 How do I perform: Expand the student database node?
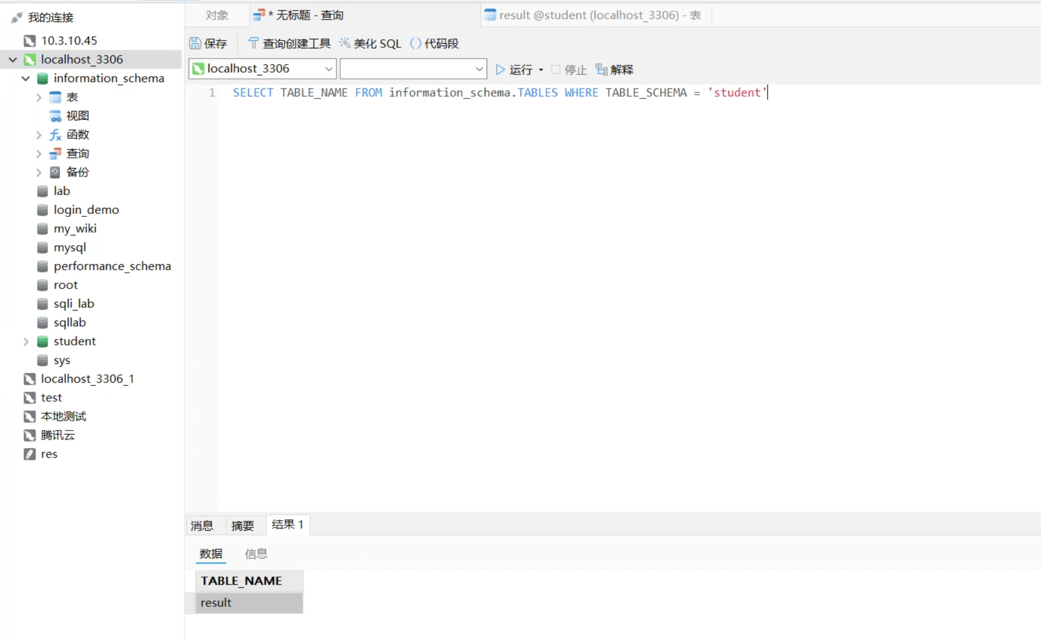pyautogui.click(x=25, y=341)
